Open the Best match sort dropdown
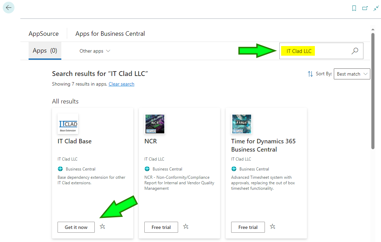 pos(352,74)
